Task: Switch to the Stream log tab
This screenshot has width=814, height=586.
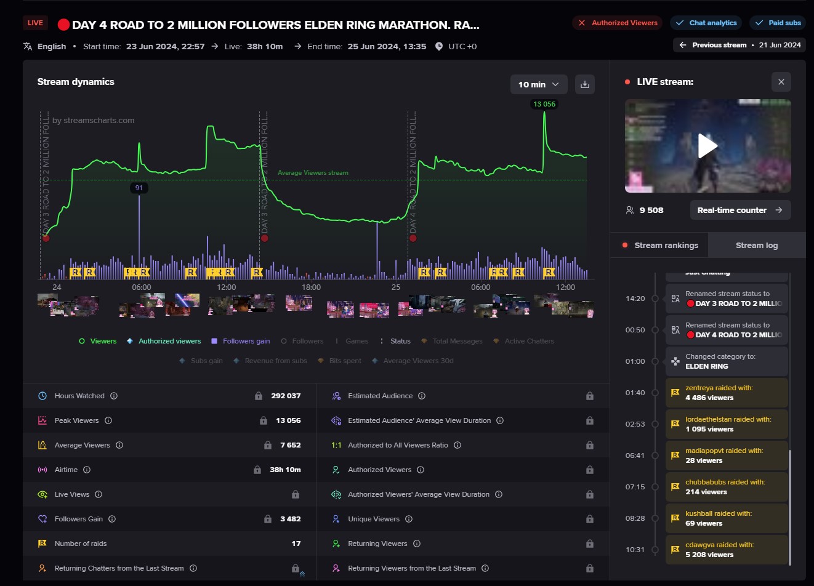Action: point(756,245)
